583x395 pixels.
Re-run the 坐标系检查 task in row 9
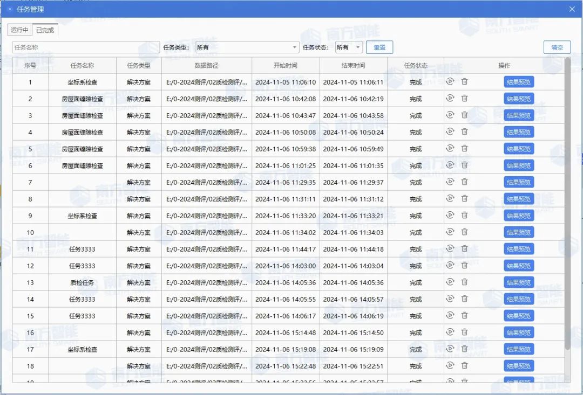pyautogui.click(x=450, y=216)
